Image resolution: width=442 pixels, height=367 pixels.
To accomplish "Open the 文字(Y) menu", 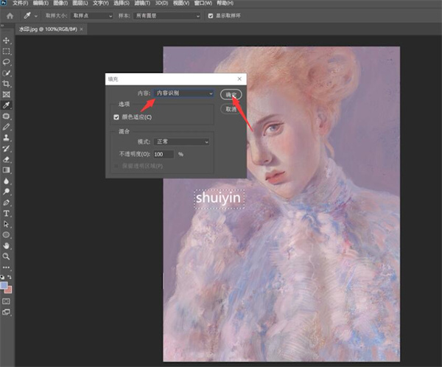I will 101,3.
